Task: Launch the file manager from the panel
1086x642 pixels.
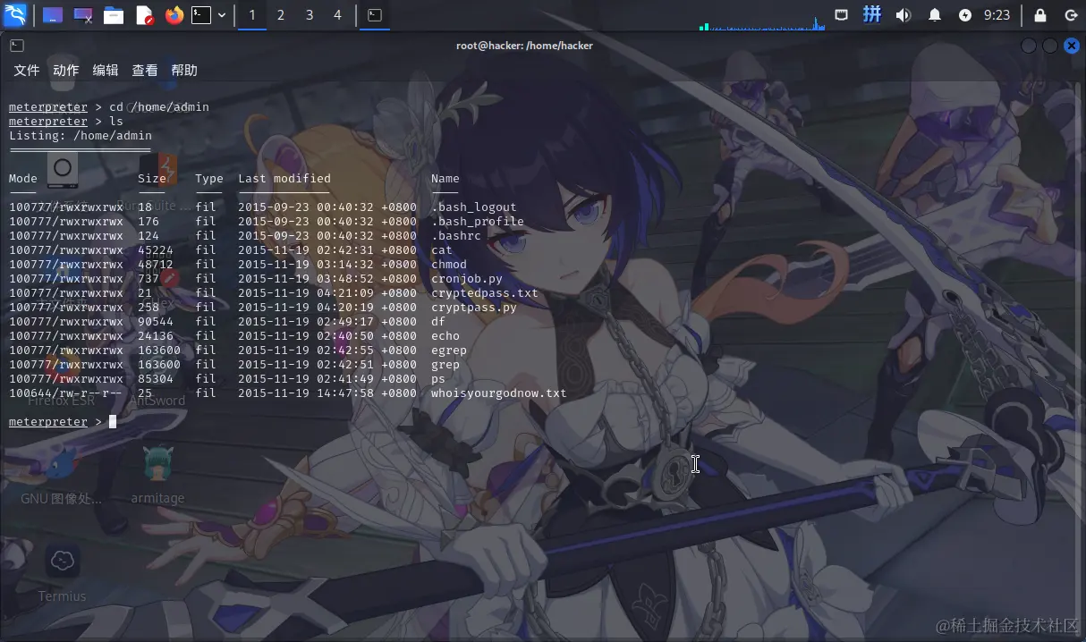Action: click(x=114, y=15)
